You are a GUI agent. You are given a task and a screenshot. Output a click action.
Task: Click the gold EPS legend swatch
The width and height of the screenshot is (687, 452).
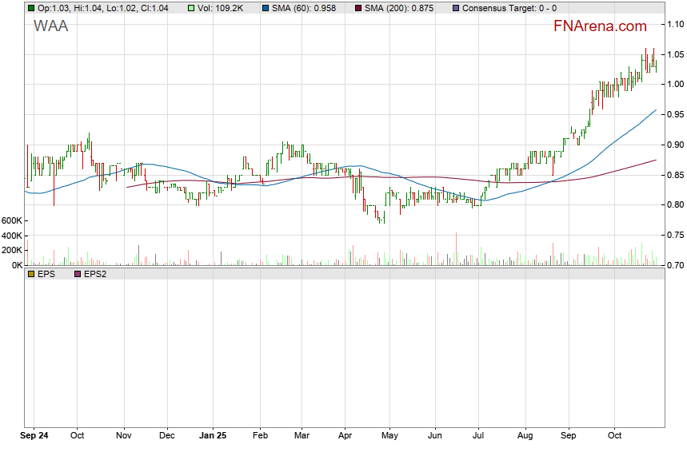click(30, 274)
